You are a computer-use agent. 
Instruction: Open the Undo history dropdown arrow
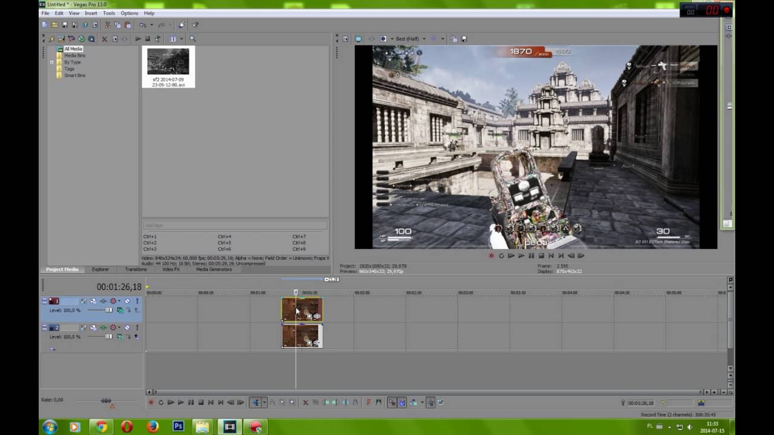(152, 25)
